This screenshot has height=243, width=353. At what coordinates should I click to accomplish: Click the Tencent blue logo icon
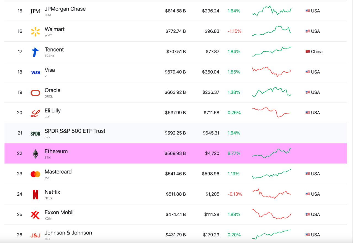[x=35, y=52]
